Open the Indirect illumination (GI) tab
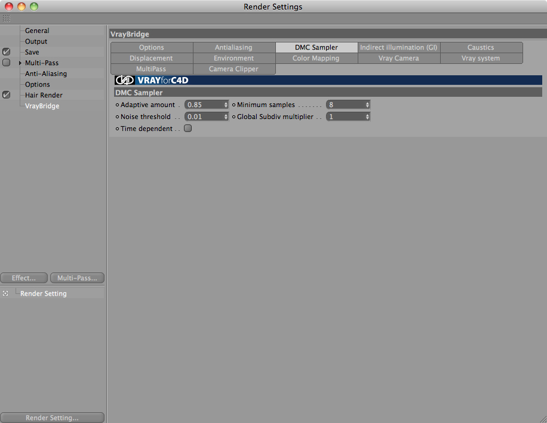 click(399, 47)
